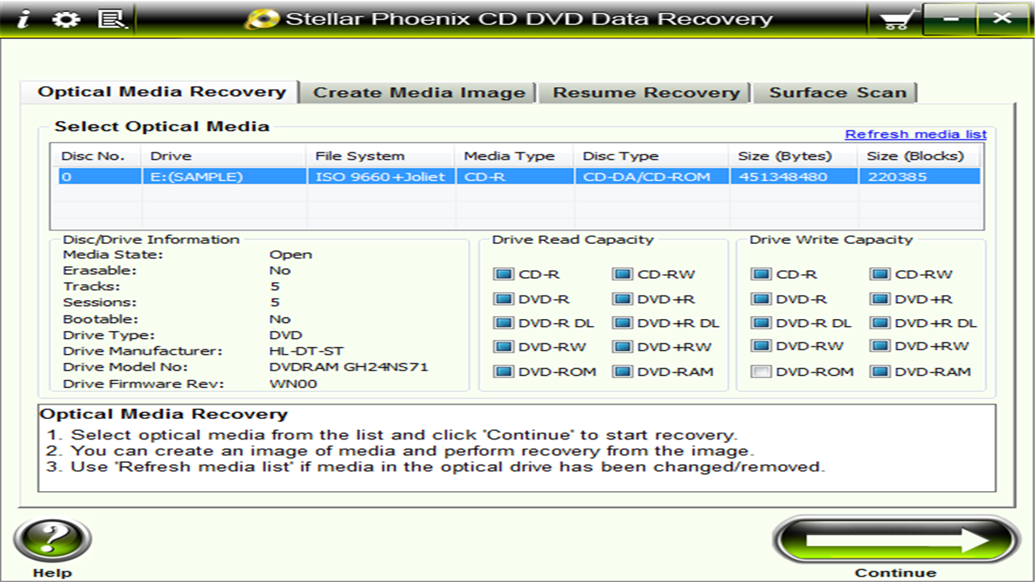Toggle DVD+RW checkbox in Drive Read Capacity

pyautogui.click(x=622, y=347)
